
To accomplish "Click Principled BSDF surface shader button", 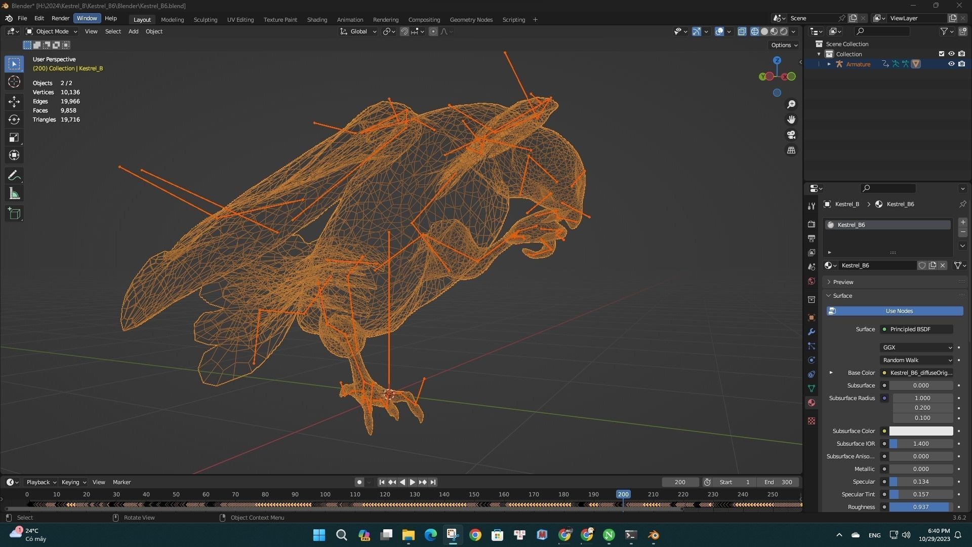I will point(916,329).
